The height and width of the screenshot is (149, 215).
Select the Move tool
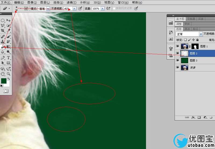[9, 21]
